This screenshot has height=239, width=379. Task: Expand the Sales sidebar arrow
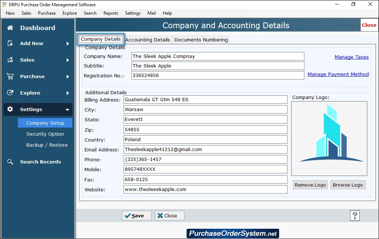coord(68,60)
